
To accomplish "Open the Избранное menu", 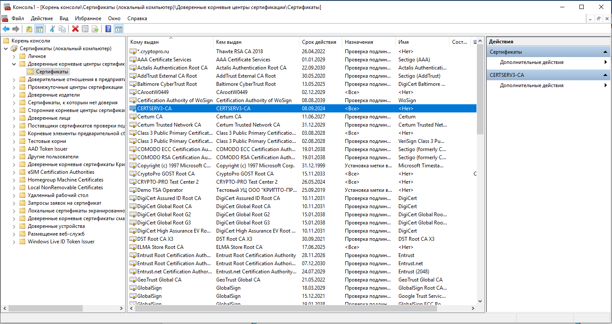I will 88,18.
